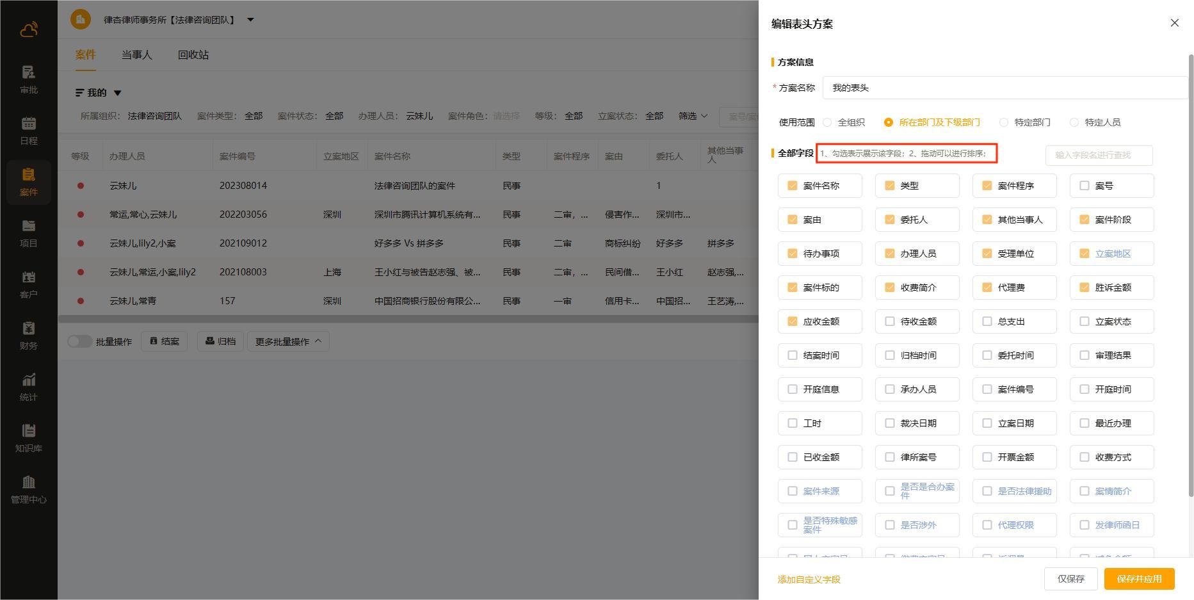
Task: Click the field name search box
Action: (x=1099, y=155)
